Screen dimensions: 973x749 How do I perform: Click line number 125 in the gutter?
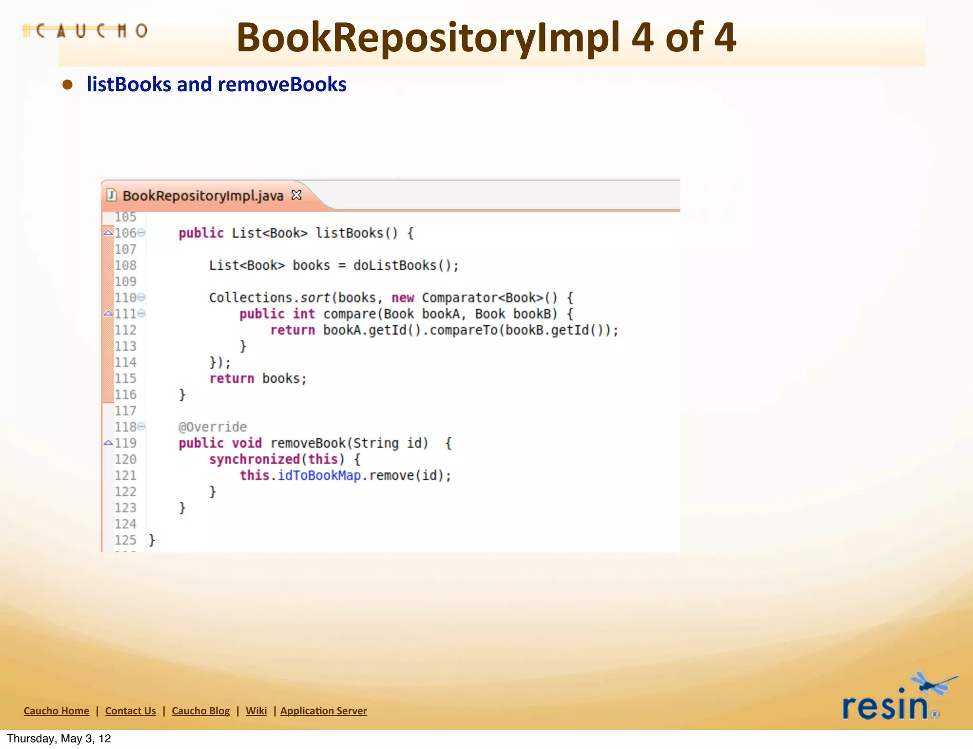[x=125, y=540]
